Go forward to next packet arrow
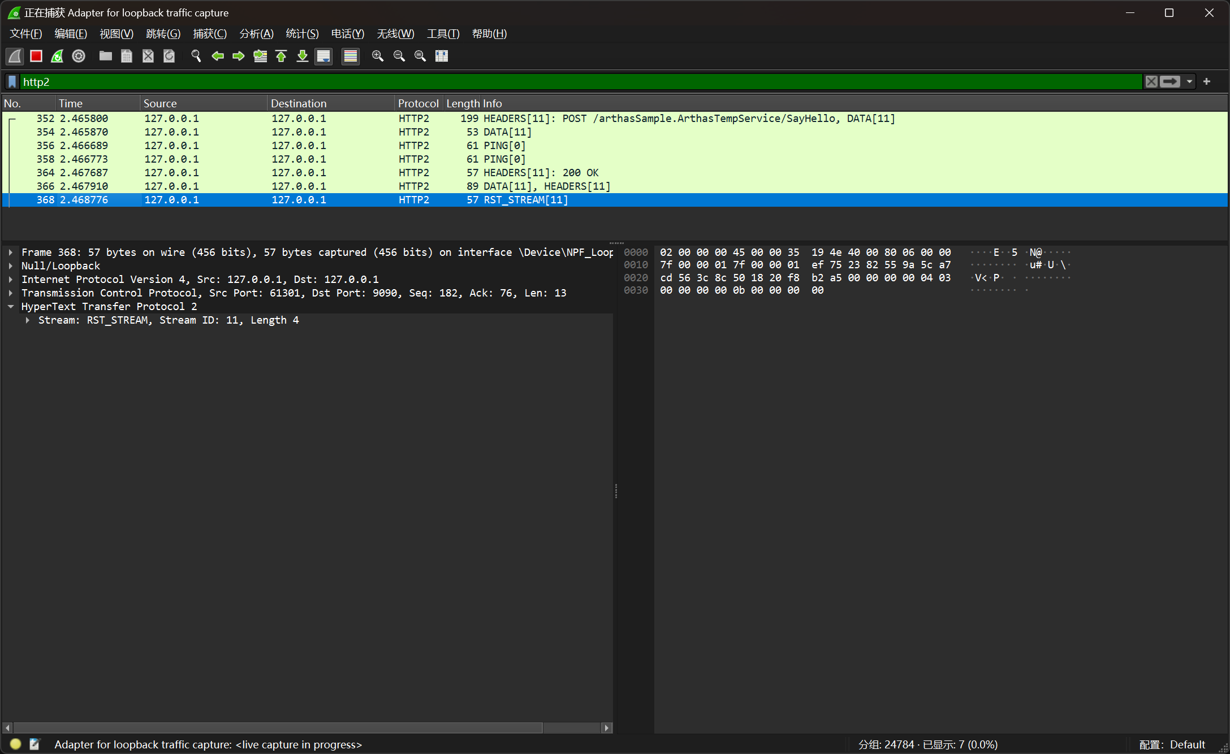The height and width of the screenshot is (754, 1230). 239,56
